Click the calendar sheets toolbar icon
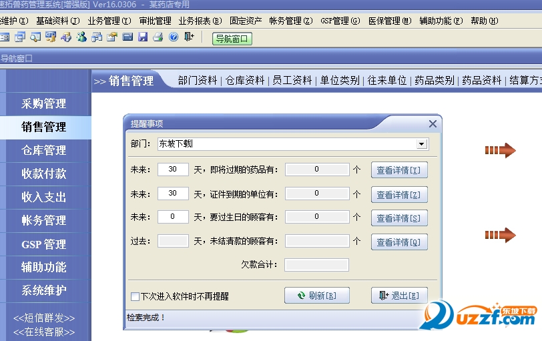The width and height of the screenshot is (542, 341). tap(97, 37)
